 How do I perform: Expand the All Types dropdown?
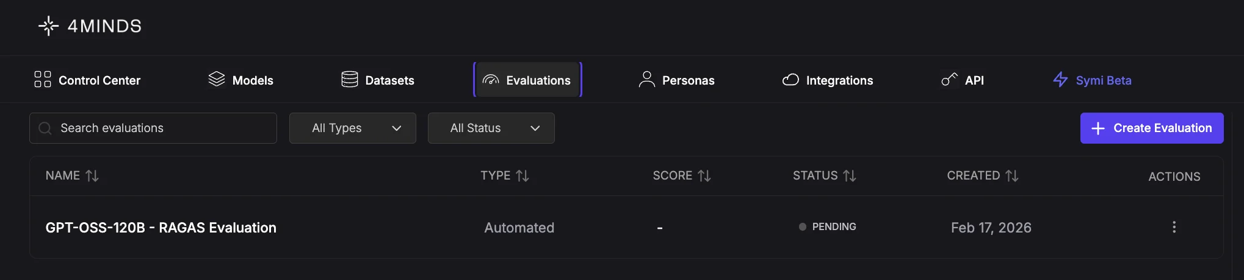tap(353, 128)
